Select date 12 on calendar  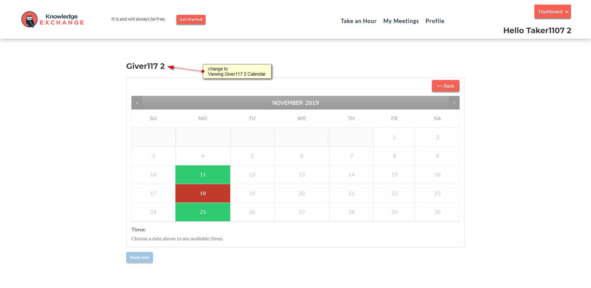tap(252, 175)
